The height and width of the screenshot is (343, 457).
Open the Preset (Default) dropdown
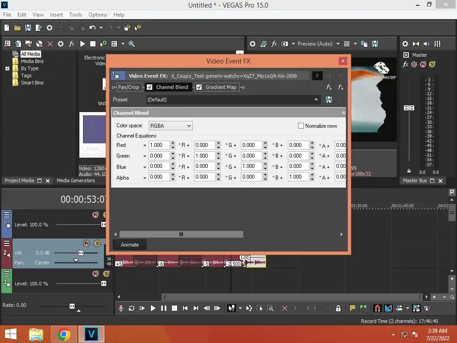(233, 100)
